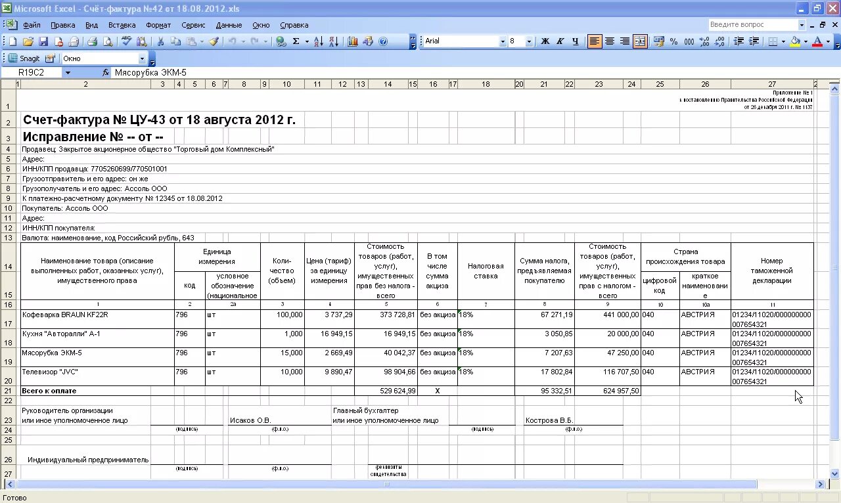The image size is (841, 503).
Task: Open the Chart Wizard icon
Action: [x=353, y=41]
